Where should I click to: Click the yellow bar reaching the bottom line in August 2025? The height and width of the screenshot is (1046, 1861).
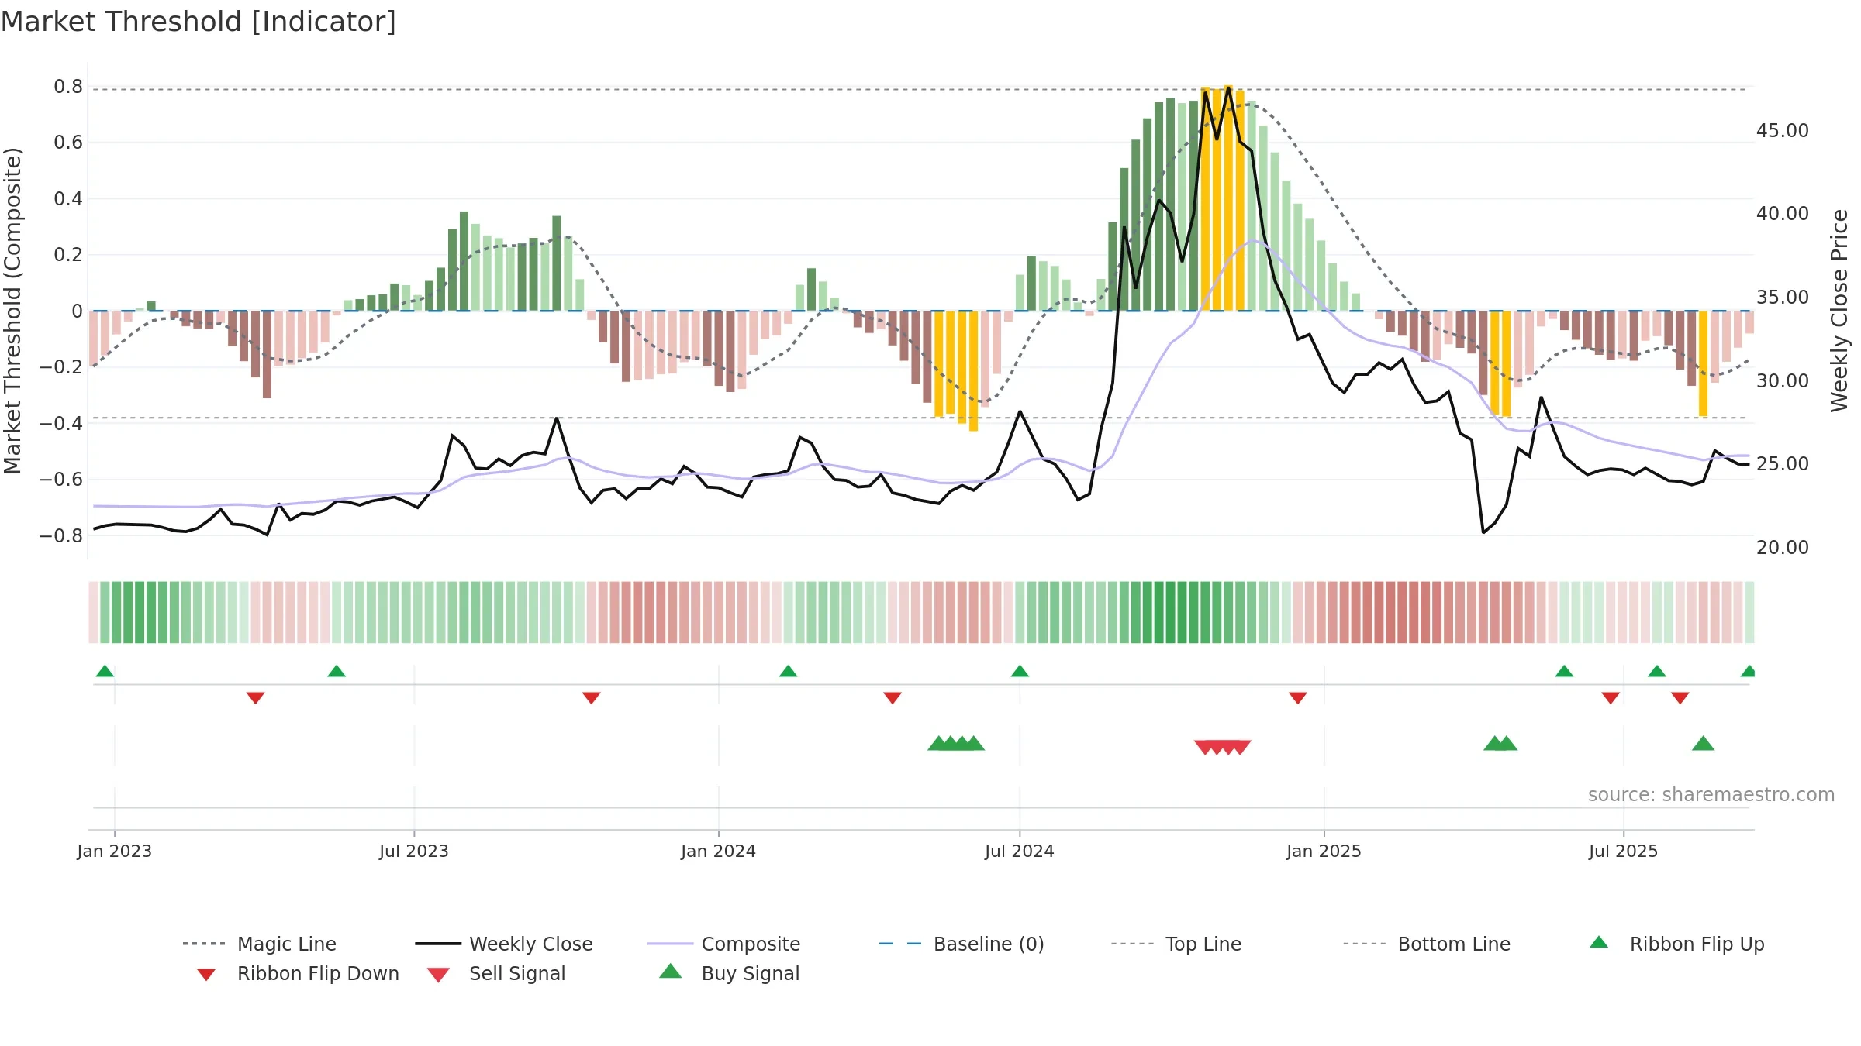1703,363
